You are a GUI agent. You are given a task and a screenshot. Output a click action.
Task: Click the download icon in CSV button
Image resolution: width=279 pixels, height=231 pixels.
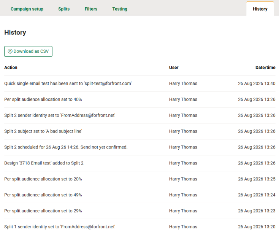pos(10,51)
